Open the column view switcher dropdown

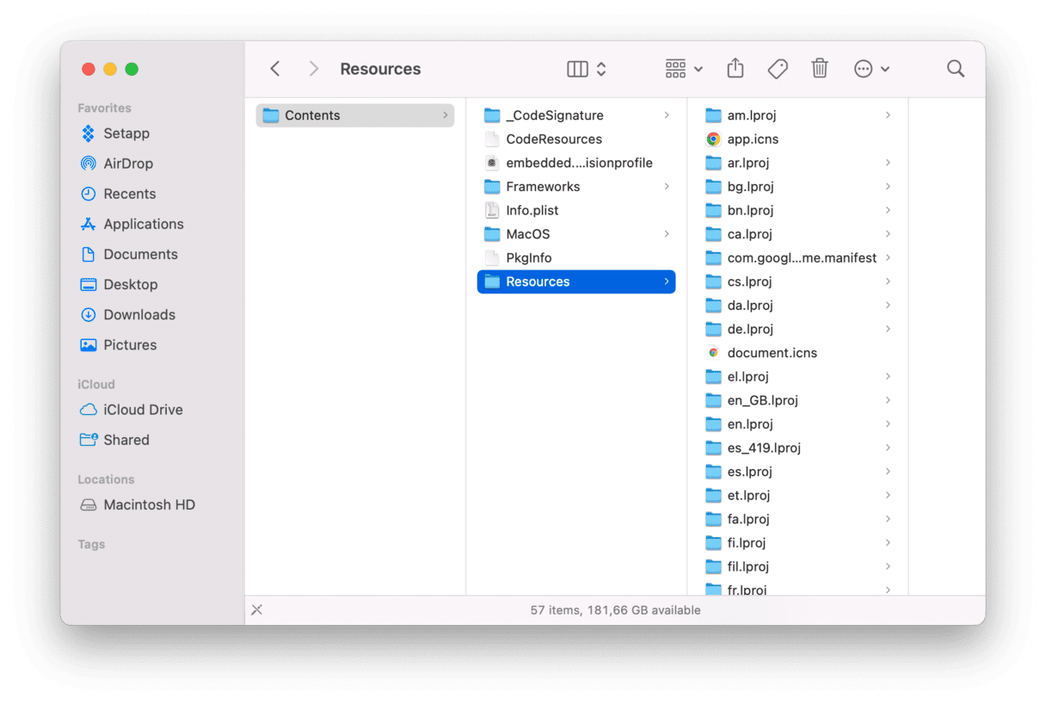588,69
